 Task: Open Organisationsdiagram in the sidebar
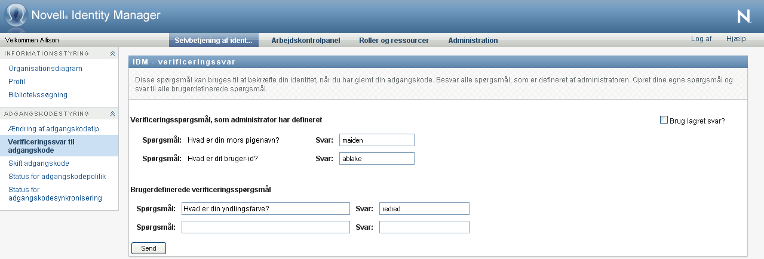pos(45,69)
